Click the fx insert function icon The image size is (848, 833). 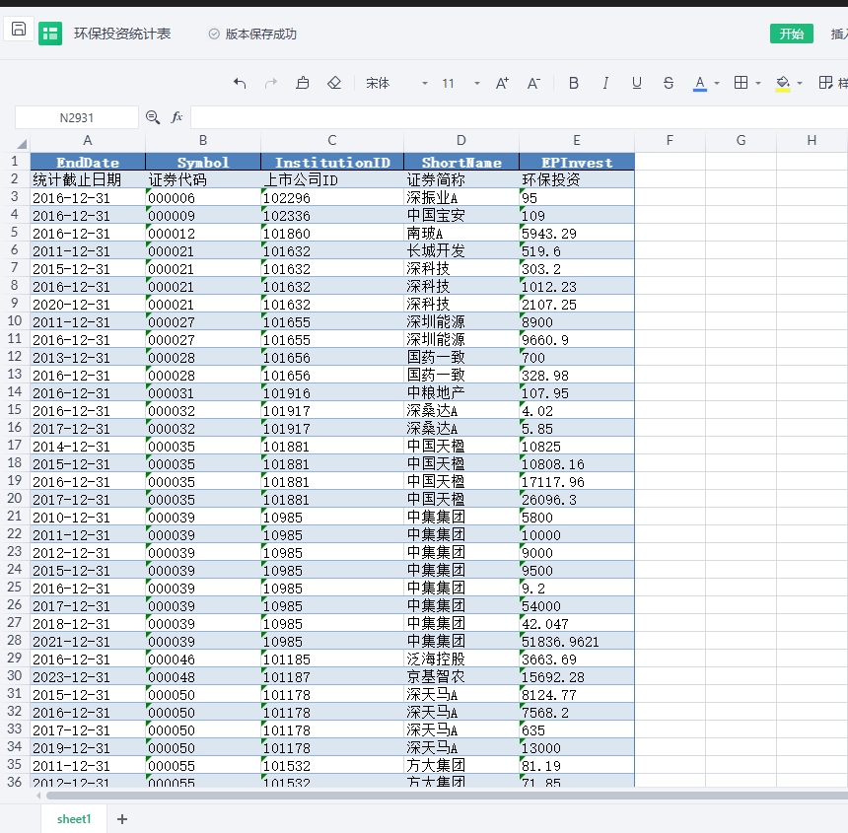click(x=177, y=117)
